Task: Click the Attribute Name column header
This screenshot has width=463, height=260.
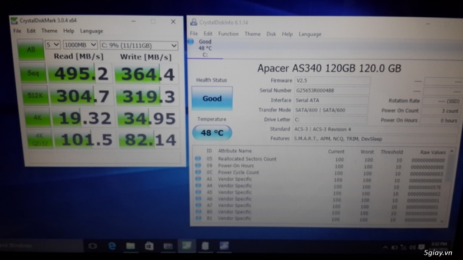Action: tap(235, 151)
